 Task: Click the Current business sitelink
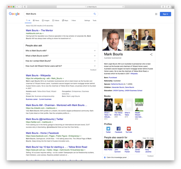click(x=45, y=99)
